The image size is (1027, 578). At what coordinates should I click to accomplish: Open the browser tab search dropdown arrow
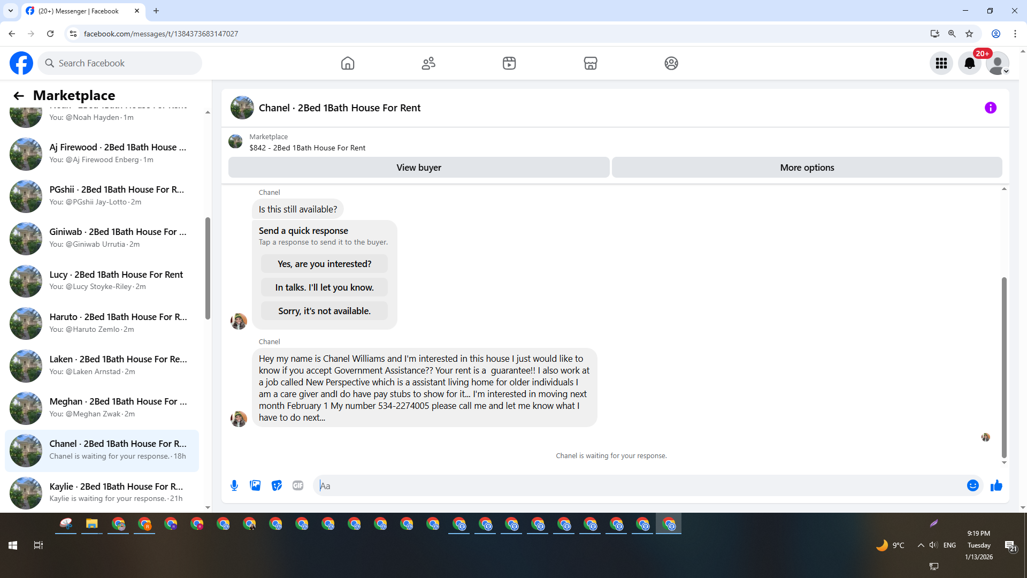[10, 11]
